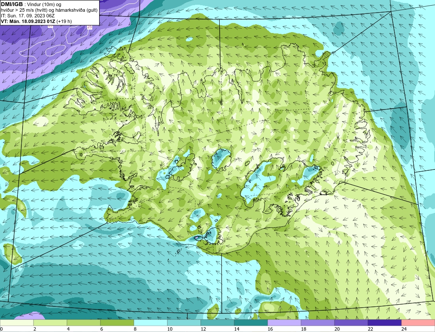The image size is (435, 332).
Task: Click the legend scale label "8"
Action: coord(135,329)
